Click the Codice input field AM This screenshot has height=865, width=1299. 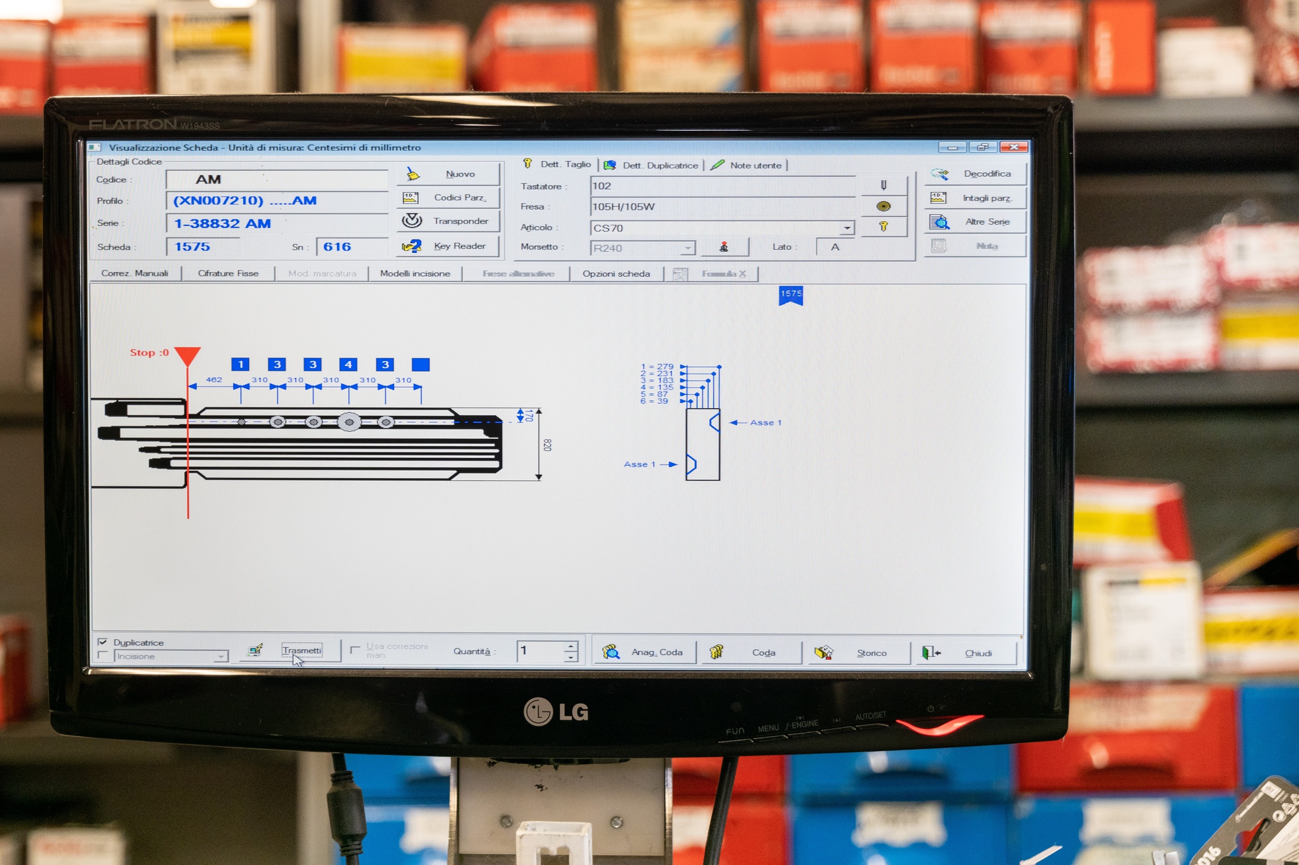(x=277, y=180)
